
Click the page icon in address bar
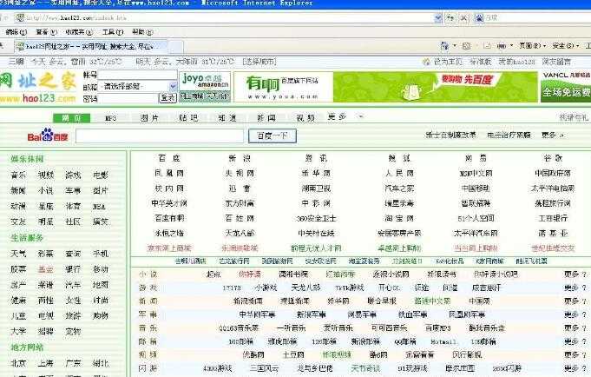tap(20, 17)
